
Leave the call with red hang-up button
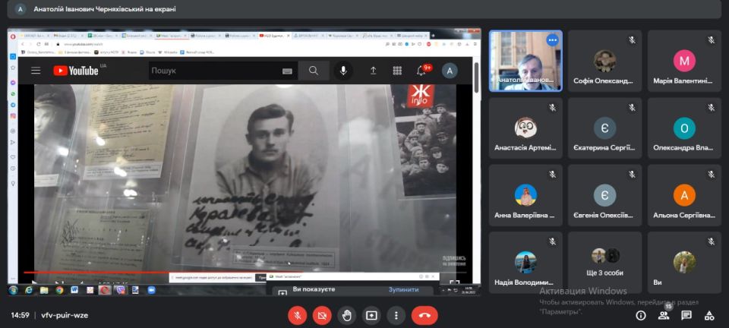coord(424,315)
